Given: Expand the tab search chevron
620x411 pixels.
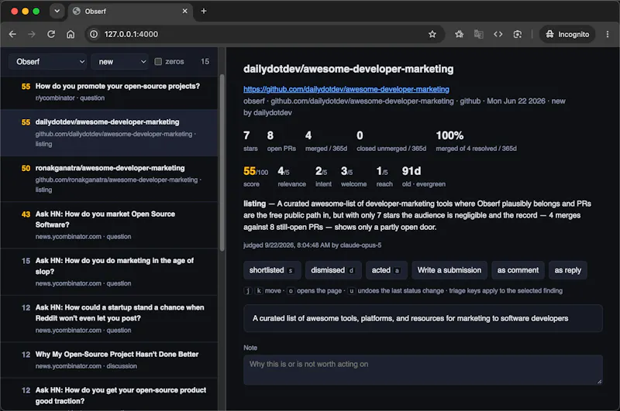Looking at the screenshot, I should click(x=57, y=11).
